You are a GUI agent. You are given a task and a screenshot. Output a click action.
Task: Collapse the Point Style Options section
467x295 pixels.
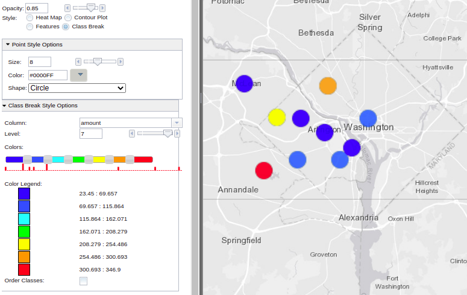[x=8, y=45]
